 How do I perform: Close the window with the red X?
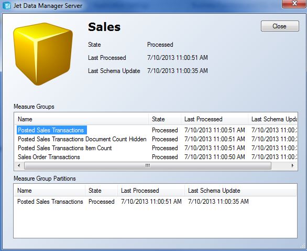pos(294,4)
